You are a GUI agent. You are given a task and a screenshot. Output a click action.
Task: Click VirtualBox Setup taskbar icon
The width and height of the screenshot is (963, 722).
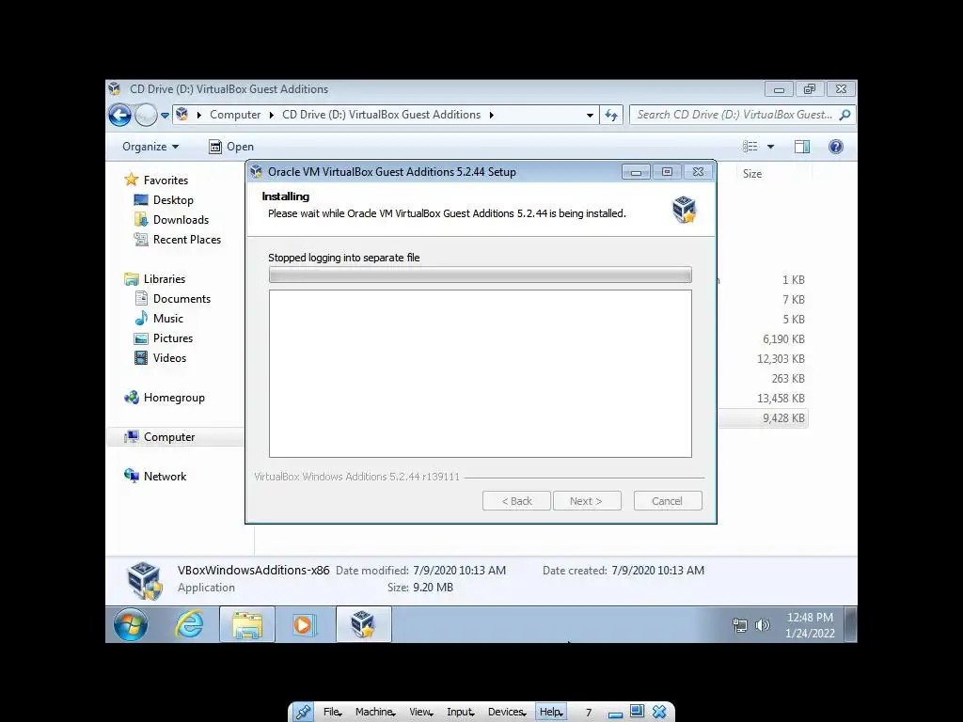tap(363, 625)
